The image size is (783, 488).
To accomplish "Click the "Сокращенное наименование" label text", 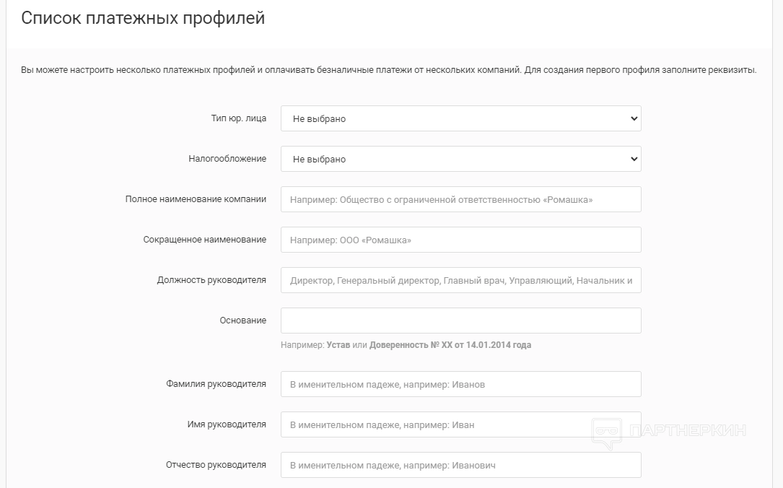I will tap(204, 240).
